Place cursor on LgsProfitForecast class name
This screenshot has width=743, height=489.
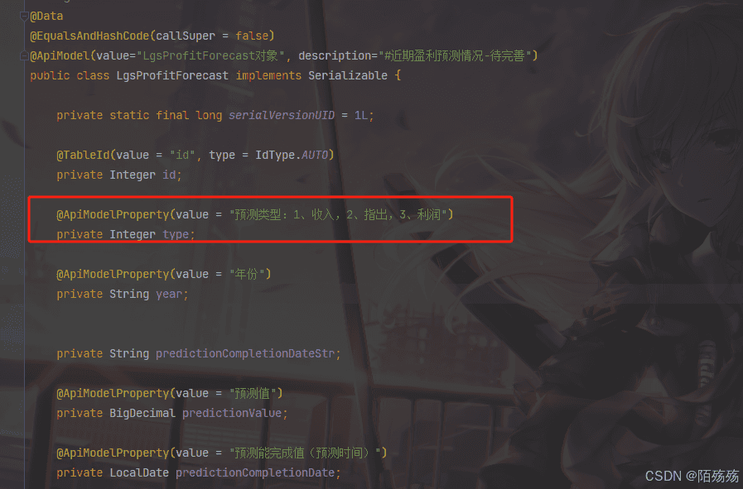click(x=172, y=76)
